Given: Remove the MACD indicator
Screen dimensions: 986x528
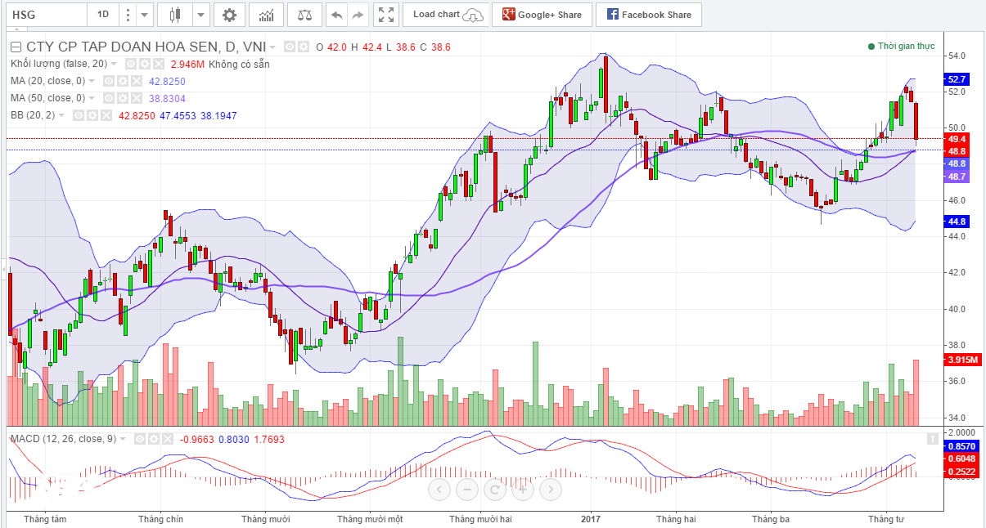Looking at the screenshot, I should (167, 439).
